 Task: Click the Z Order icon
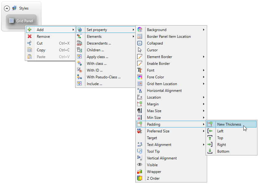140,178
